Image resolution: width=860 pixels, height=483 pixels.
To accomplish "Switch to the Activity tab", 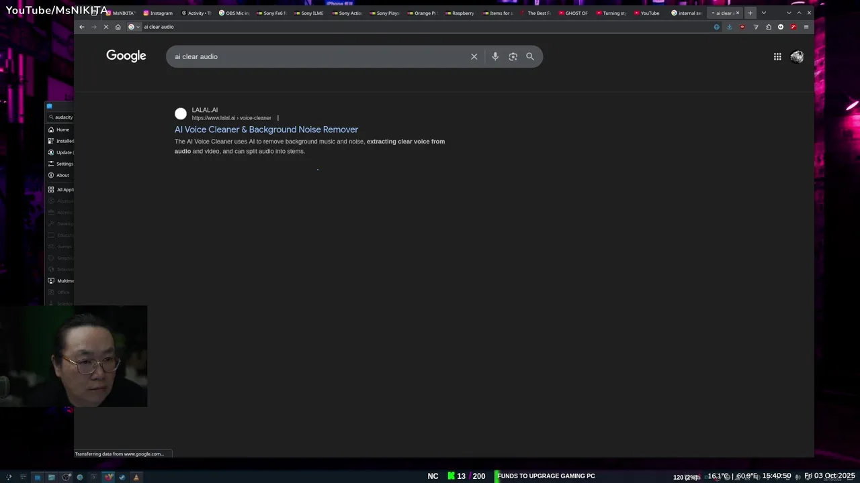I will (x=196, y=13).
